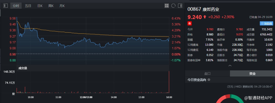Toggle the right sidebar panel icon
Image resolution: width=275 pixels, height=103 pixels.
coord(180,6)
